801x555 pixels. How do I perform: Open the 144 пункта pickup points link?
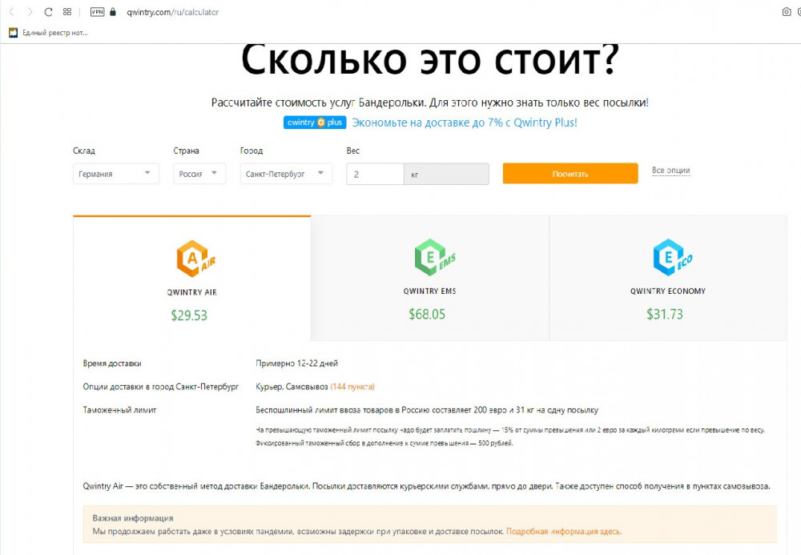point(352,387)
